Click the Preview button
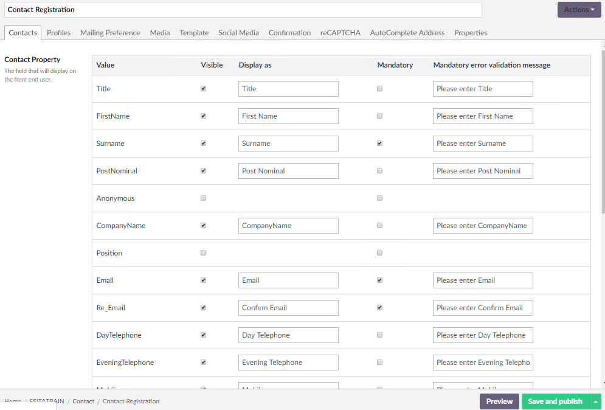Screen dimensions: 605x410 coord(499,401)
